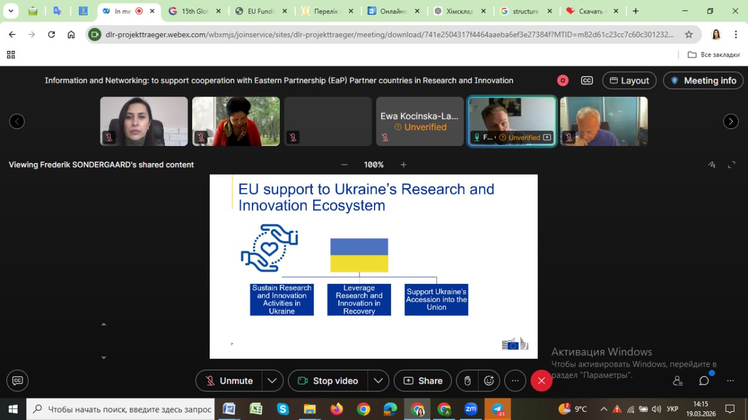Open the Layout options menu
The width and height of the screenshot is (748, 420).
[629, 81]
